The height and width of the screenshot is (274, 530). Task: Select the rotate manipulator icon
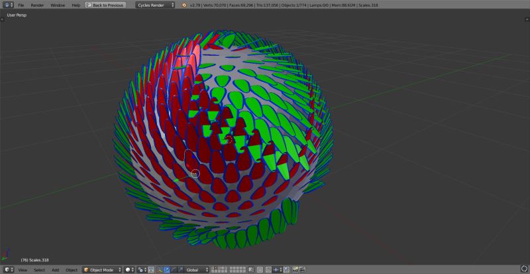click(x=174, y=269)
